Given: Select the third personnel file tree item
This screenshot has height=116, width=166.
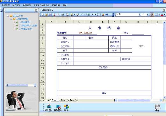Looking at the screenshot, I should point(25,29).
